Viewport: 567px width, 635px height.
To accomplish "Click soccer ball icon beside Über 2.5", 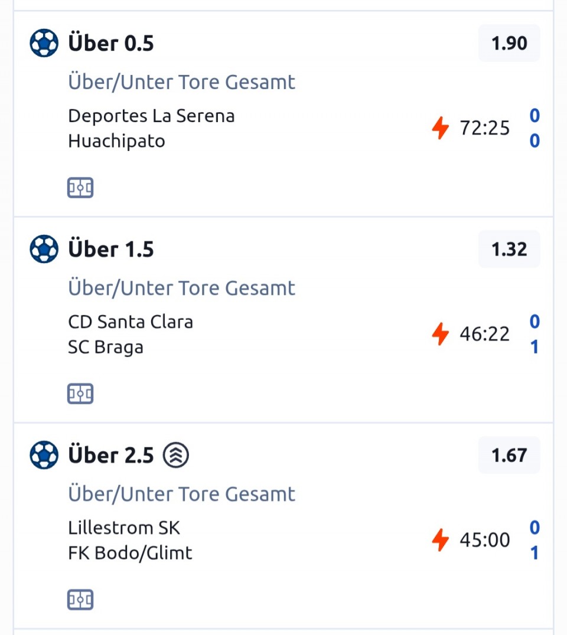I will point(44,455).
